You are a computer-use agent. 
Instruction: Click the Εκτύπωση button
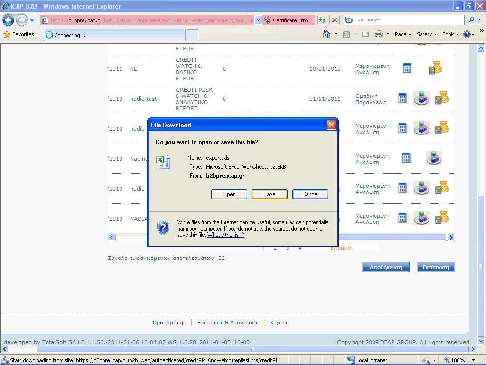pos(436,267)
